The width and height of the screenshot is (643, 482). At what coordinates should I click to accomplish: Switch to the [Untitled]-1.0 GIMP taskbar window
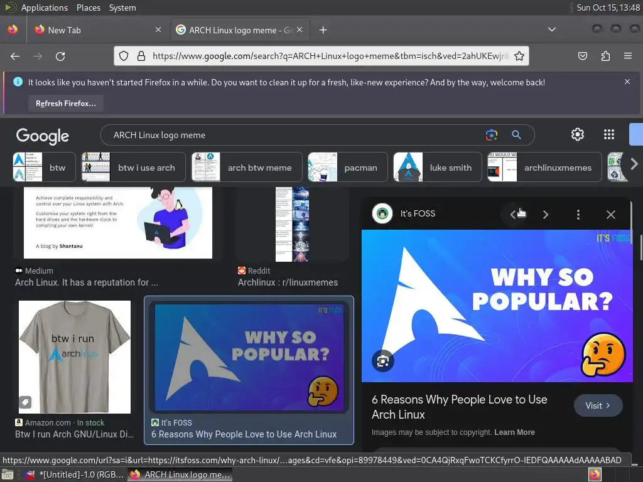click(x=75, y=474)
